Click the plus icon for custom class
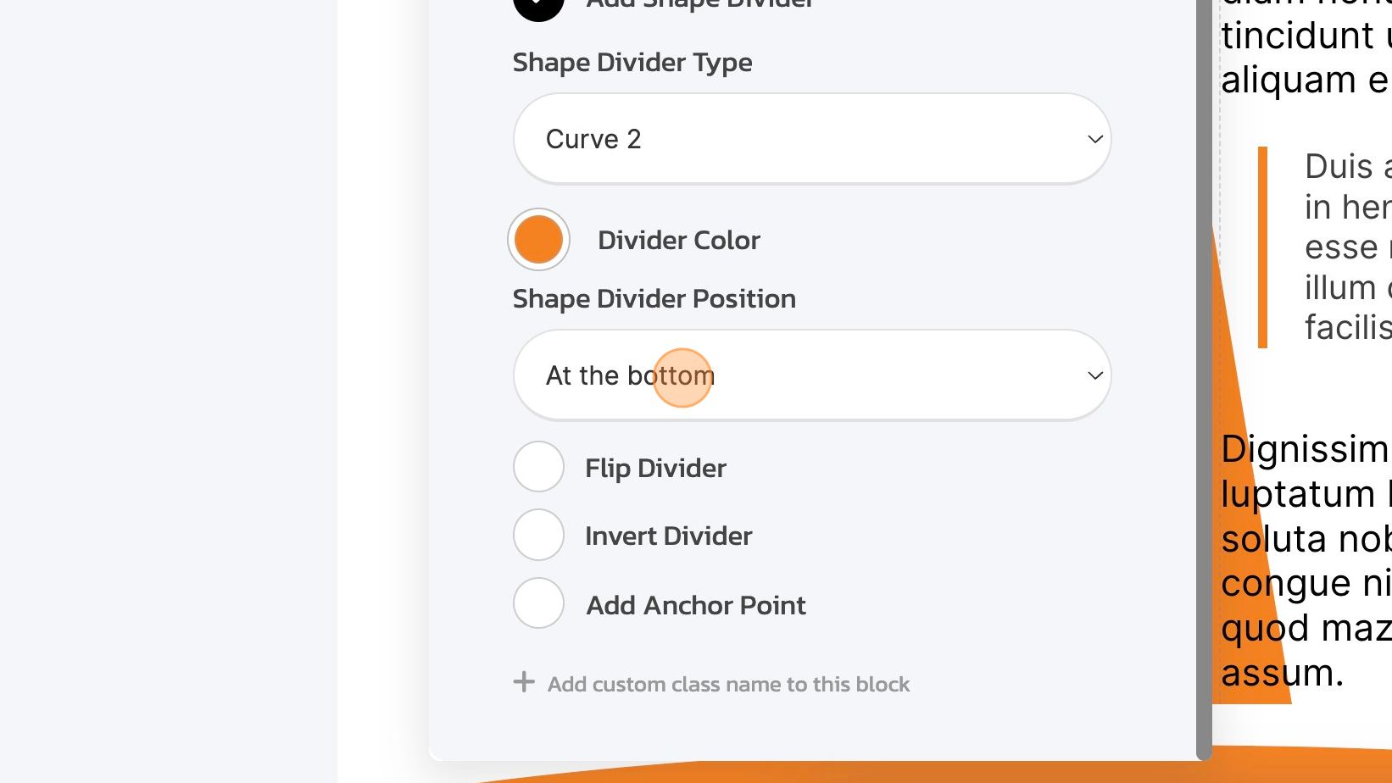The image size is (1392, 783). (524, 683)
